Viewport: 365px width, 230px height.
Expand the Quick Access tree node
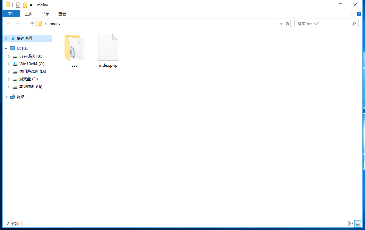[x=6, y=38]
